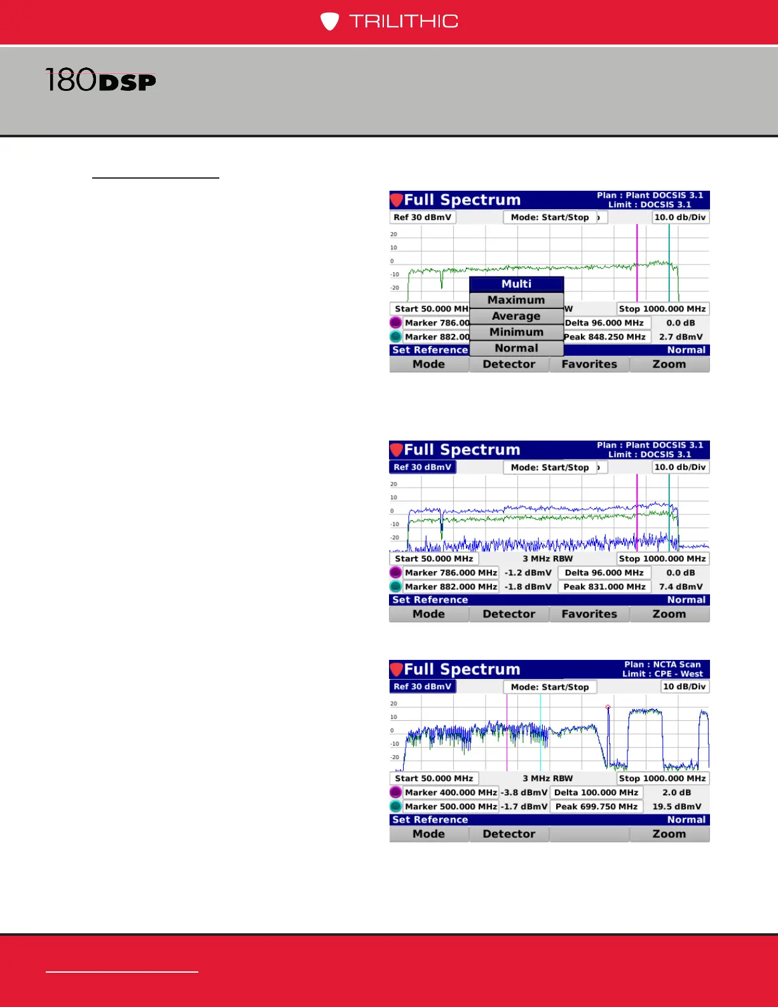This screenshot has height=1007, width=778.
Task: Click the teal marker line on the blue-trace DOCSIS graph
Action: tap(669, 512)
